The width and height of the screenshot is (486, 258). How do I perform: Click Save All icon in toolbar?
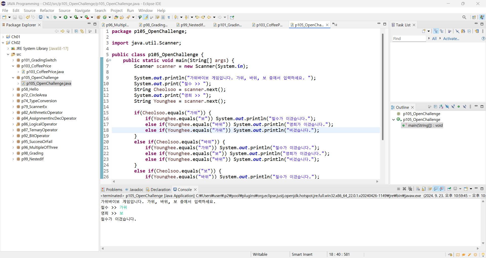(x=21, y=17)
